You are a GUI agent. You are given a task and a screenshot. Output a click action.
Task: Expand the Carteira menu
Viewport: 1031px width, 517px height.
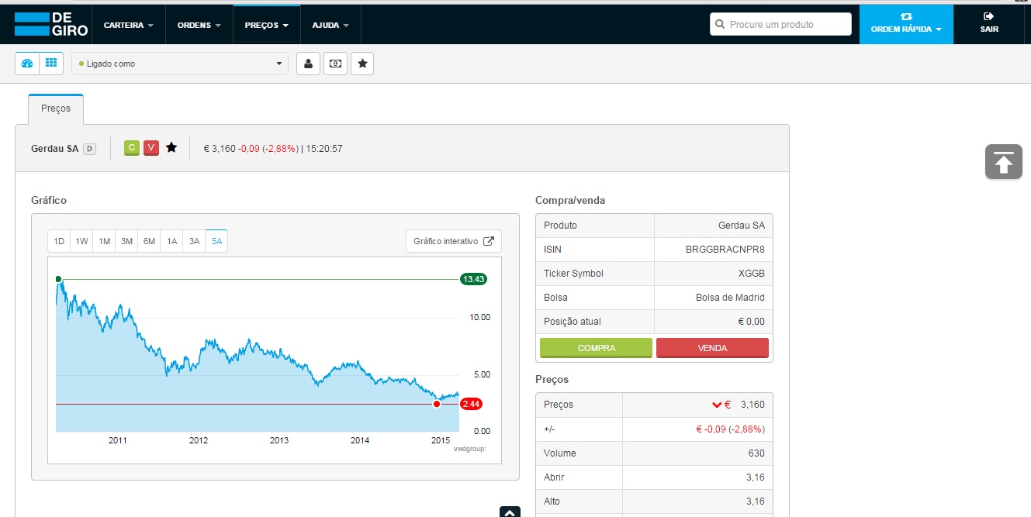(x=129, y=25)
